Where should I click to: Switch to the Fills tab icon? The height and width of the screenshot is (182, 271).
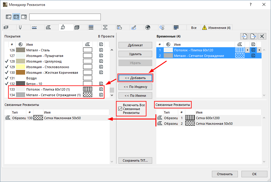click(x=48, y=27)
